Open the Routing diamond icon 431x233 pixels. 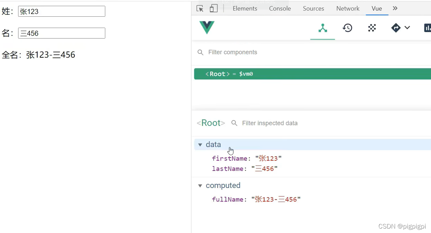coord(396,28)
